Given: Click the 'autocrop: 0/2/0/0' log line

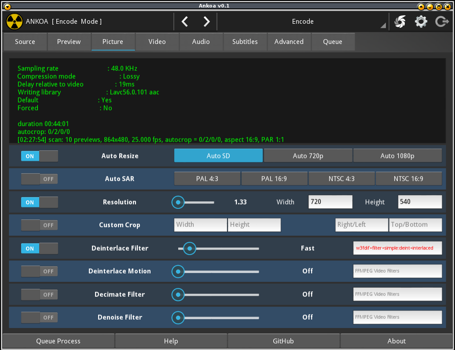Looking at the screenshot, I should point(44,131).
